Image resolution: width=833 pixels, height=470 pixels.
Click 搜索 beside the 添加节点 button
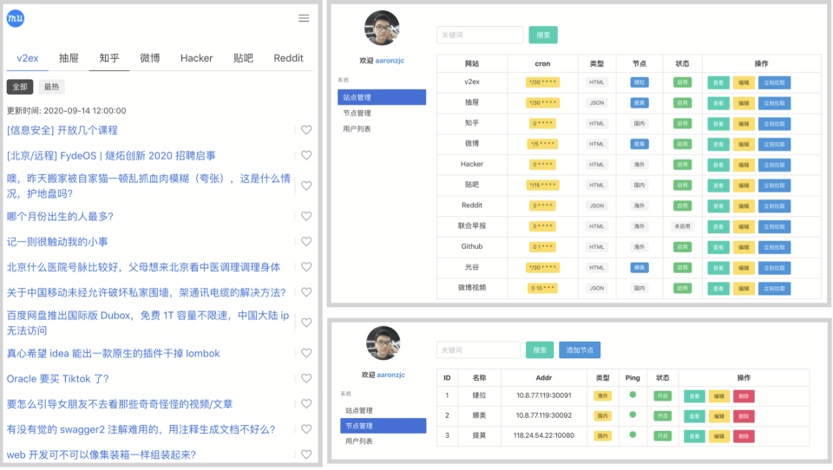point(540,350)
